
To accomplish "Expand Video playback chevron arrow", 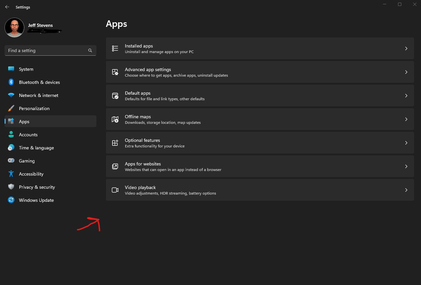I will click(406, 190).
